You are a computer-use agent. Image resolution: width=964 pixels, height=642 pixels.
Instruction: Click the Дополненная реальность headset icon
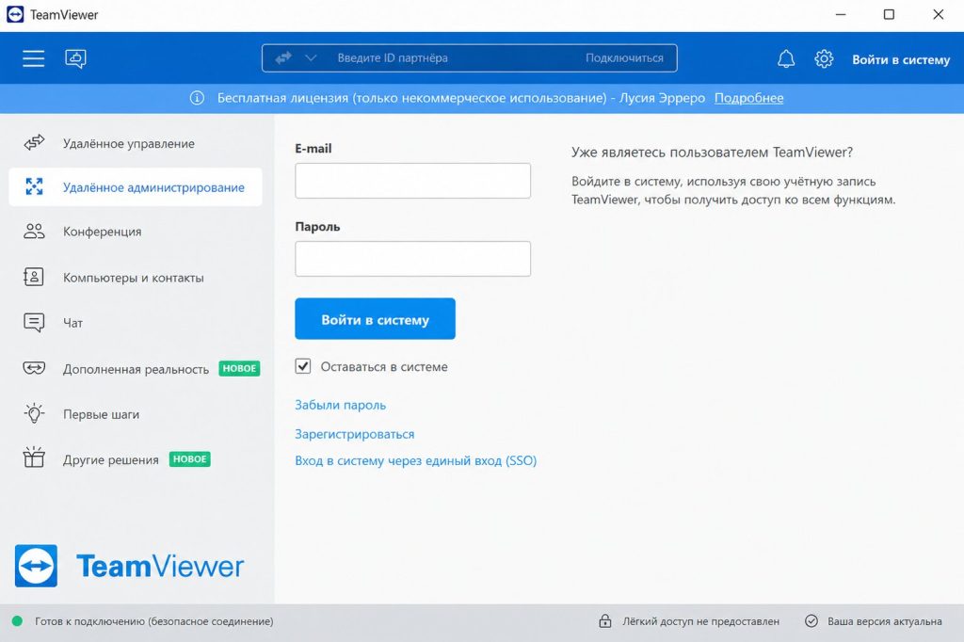coord(34,368)
